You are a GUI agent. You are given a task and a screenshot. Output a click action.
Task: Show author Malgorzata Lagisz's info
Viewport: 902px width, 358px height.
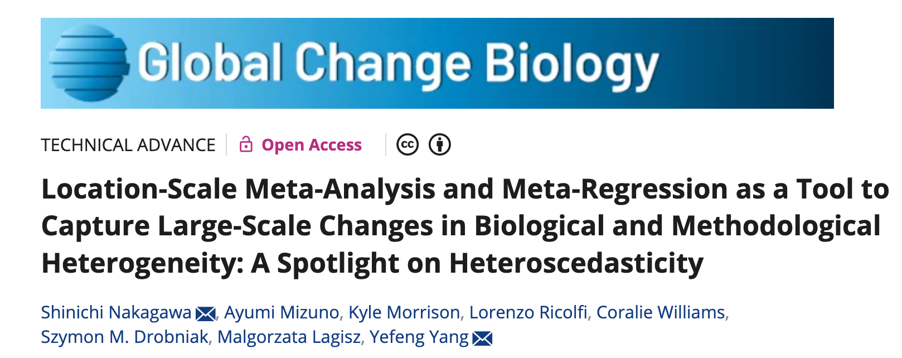coord(289,337)
